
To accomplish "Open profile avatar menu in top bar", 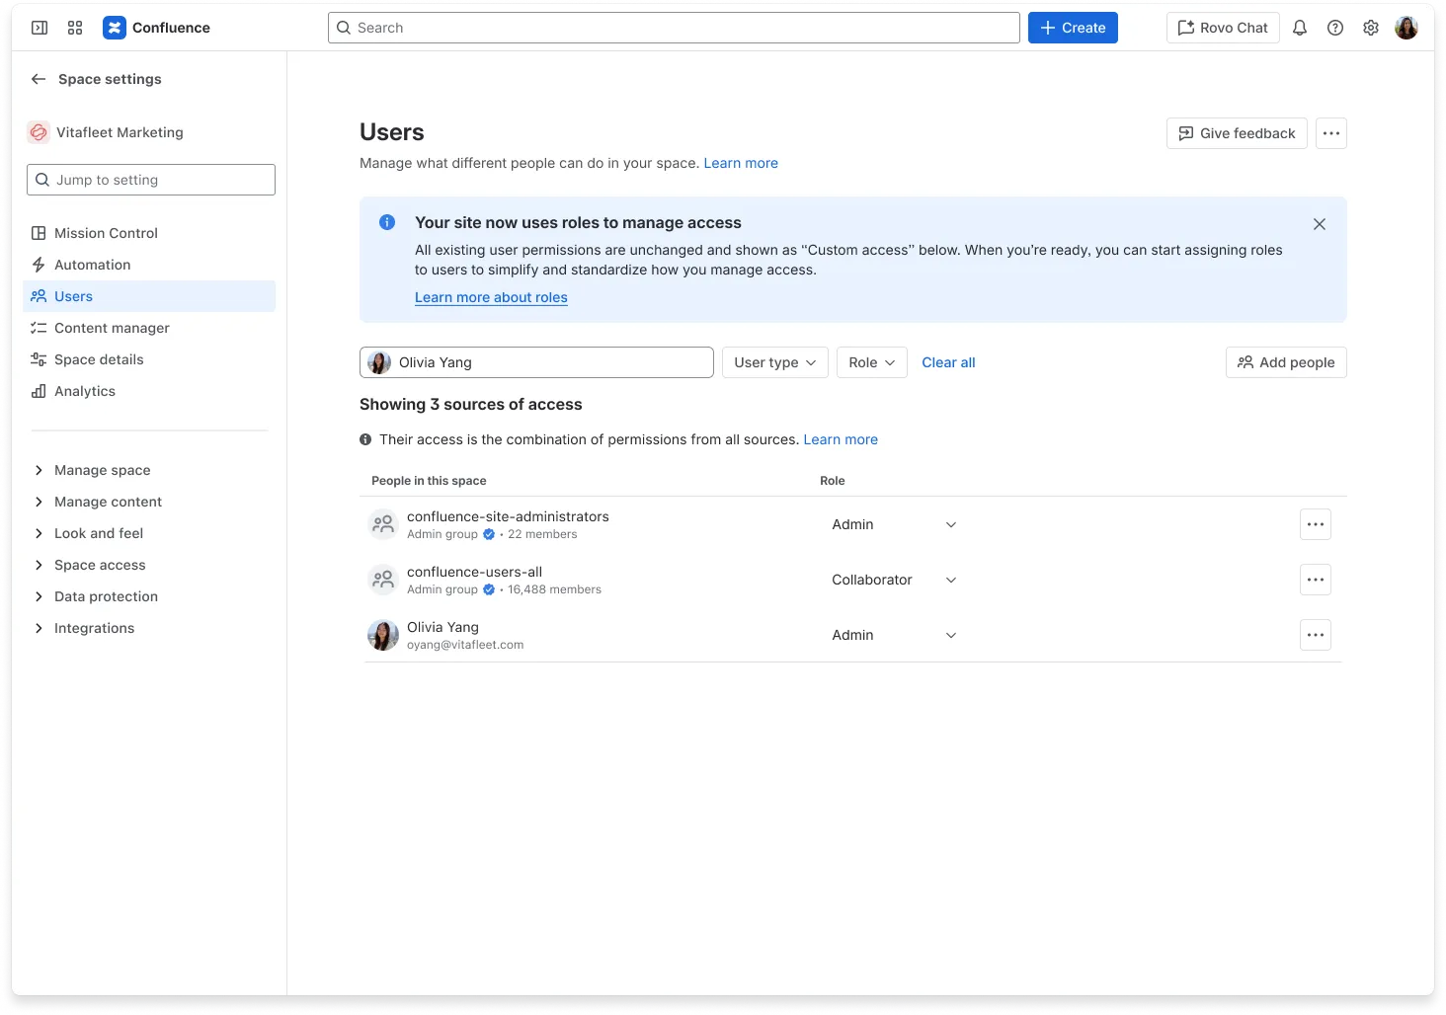I will point(1406,28).
